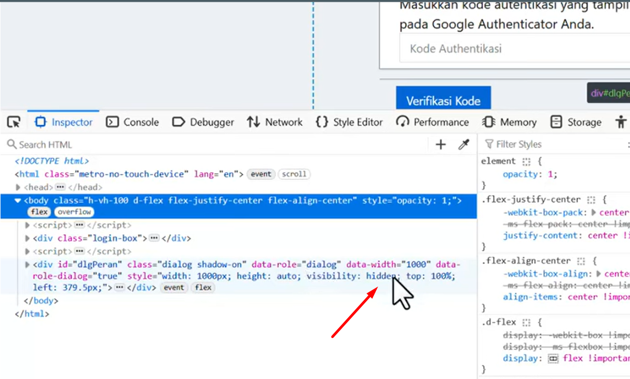Click selector highlighter icon beside .flex-justify-center
630x379 pixels.
(591, 200)
